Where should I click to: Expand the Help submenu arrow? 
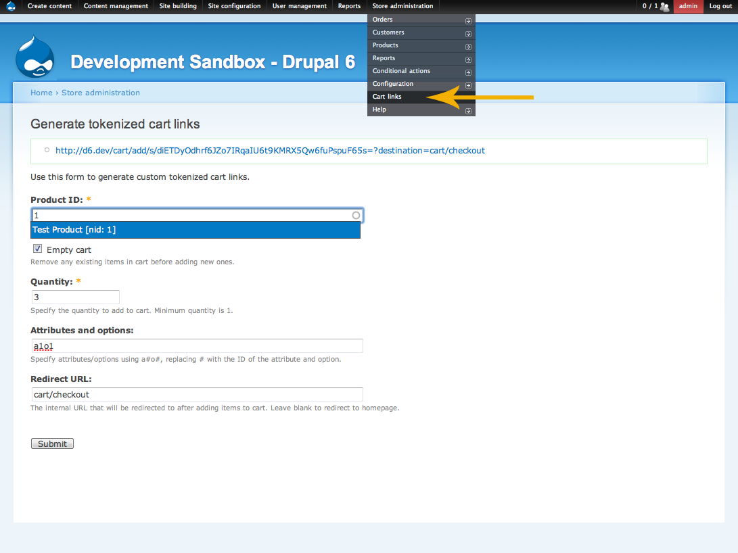tap(468, 110)
